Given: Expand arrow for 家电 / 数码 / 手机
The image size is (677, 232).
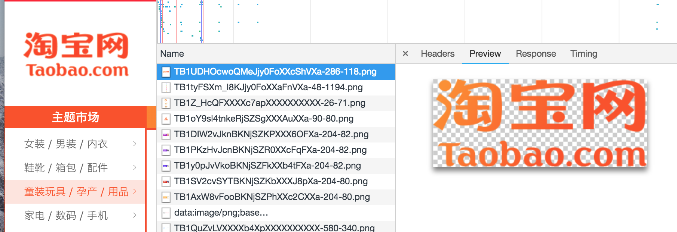Looking at the screenshot, I should pyautogui.click(x=135, y=216).
